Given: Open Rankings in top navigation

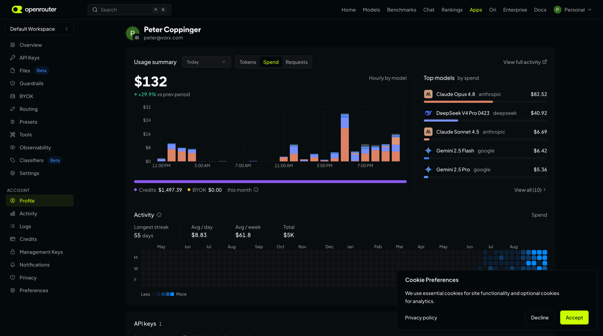Looking at the screenshot, I should click(452, 10).
